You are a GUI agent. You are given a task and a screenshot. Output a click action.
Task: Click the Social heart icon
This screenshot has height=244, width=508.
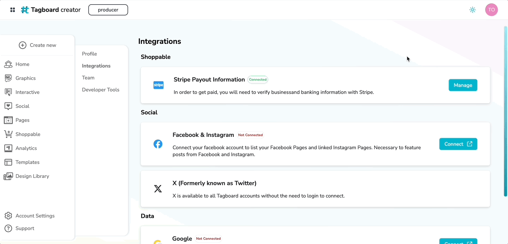[x=8, y=106]
